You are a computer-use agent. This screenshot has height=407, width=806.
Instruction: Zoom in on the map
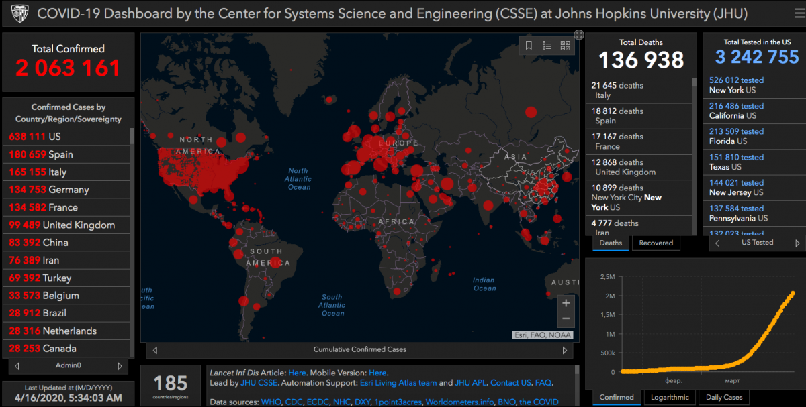tap(566, 303)
